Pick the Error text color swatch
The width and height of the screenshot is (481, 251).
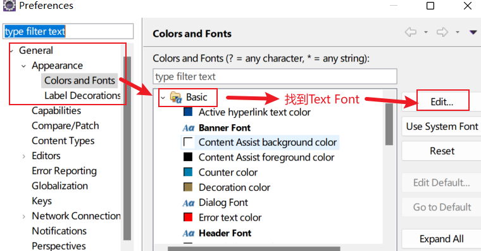(x=188, y=217)
